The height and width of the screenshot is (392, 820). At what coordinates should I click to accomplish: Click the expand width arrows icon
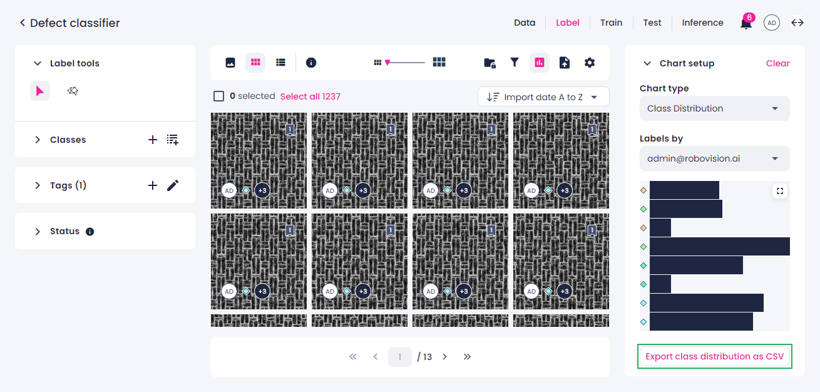click(x=797, y=23)
